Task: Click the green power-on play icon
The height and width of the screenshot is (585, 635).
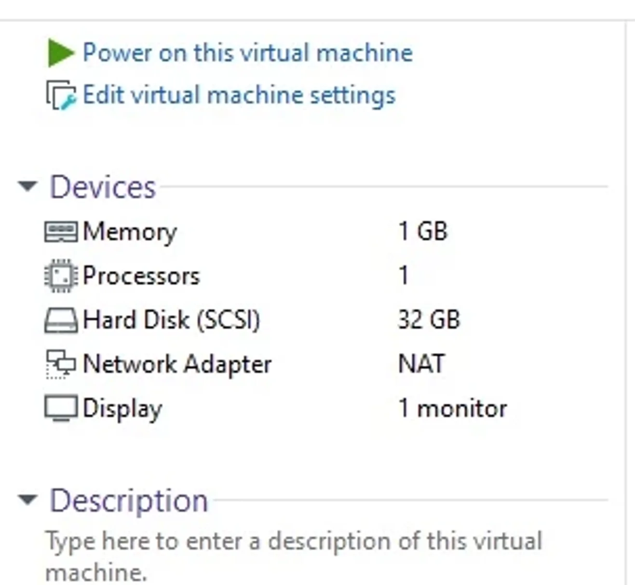Action: tap(61, 53)
